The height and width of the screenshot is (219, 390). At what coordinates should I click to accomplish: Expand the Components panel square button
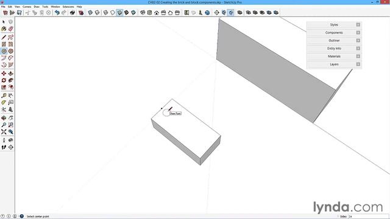(358, 32)
